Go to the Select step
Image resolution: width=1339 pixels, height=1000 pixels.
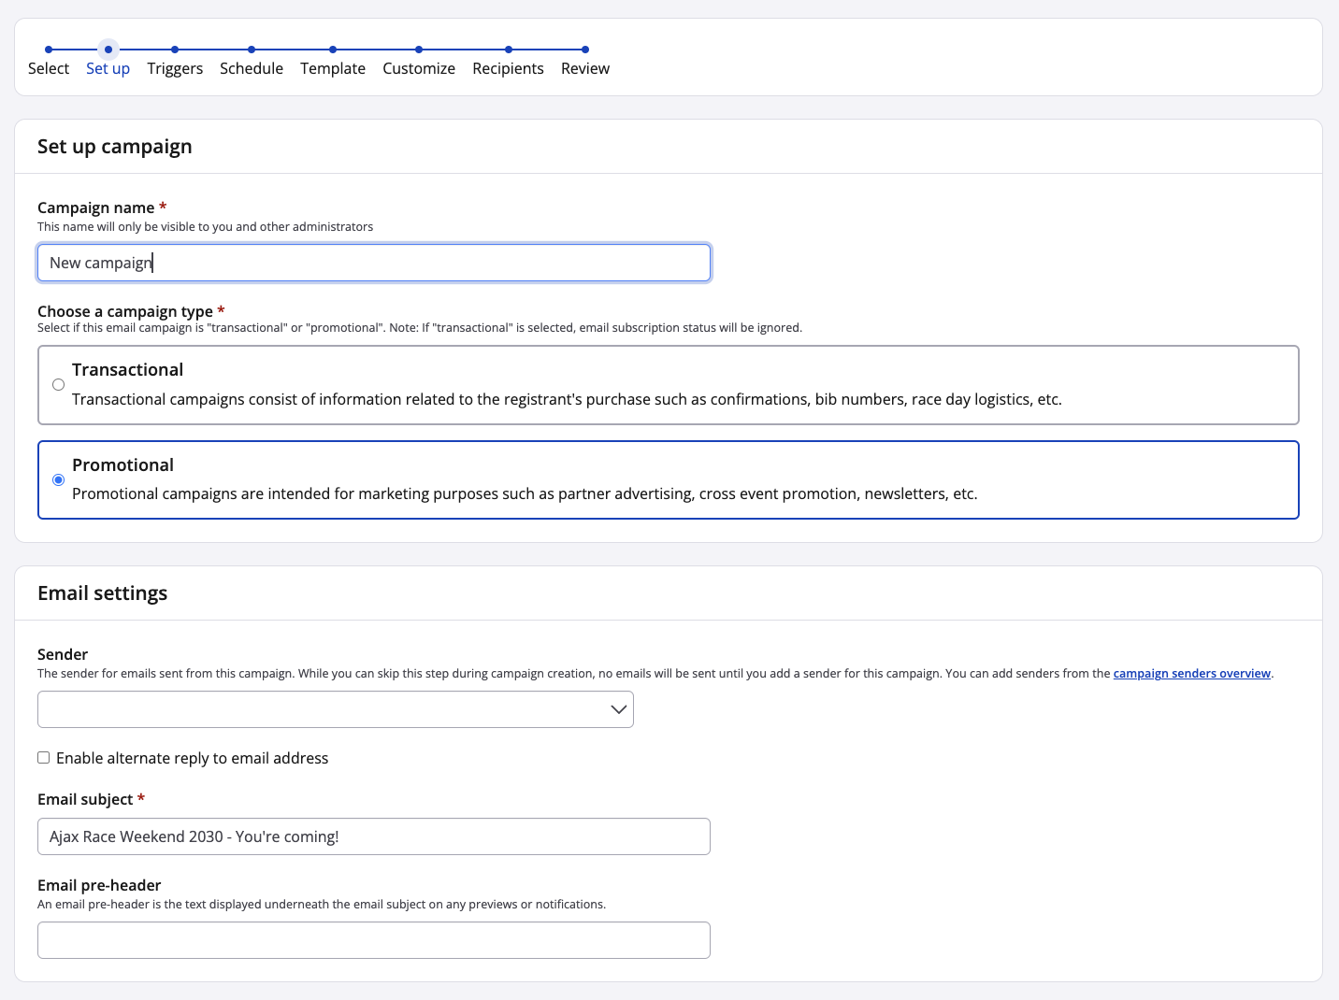click(49, 68)
